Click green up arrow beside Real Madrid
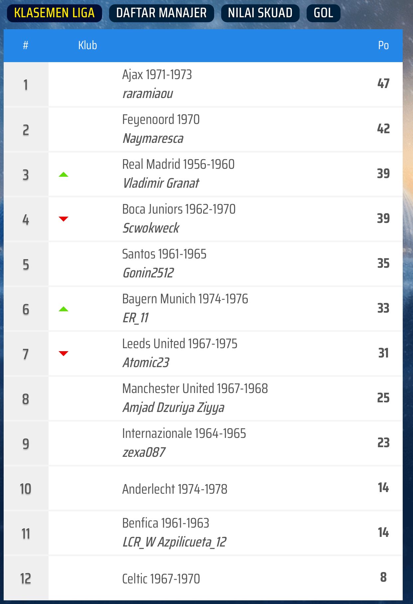The image size is (413, 604). click(63, 174)
